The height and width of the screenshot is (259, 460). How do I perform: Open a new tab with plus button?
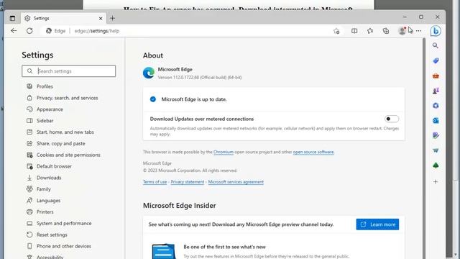pyautogui.click(x=112, y=18)
